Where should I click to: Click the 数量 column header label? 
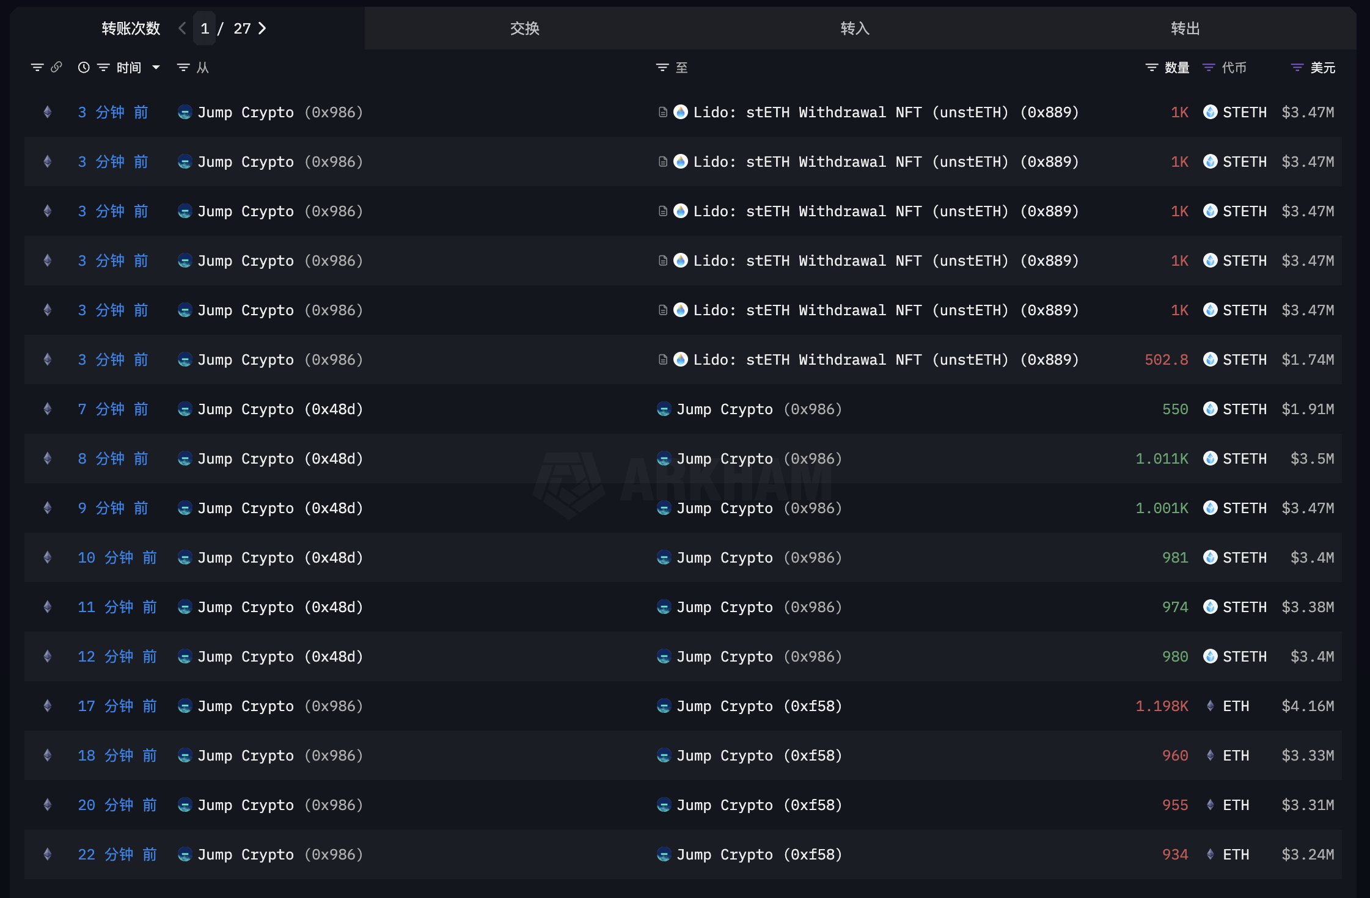1177,67
